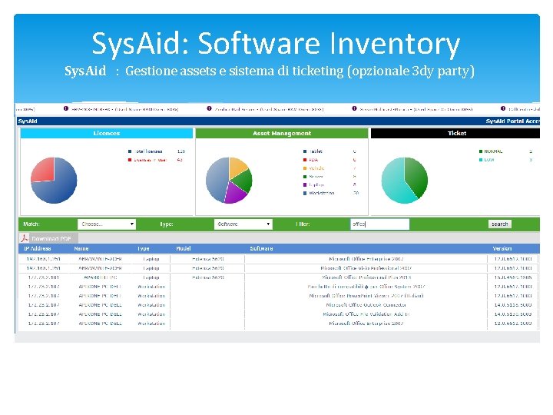553x415 pixels.
Task: Click the Pacchetto di compatibilità Office System cell
Action: [366, 287]
